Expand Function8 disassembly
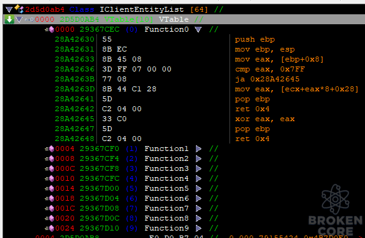Image resolution: width=365 pixels, height=238 pixels. point(198,218)
